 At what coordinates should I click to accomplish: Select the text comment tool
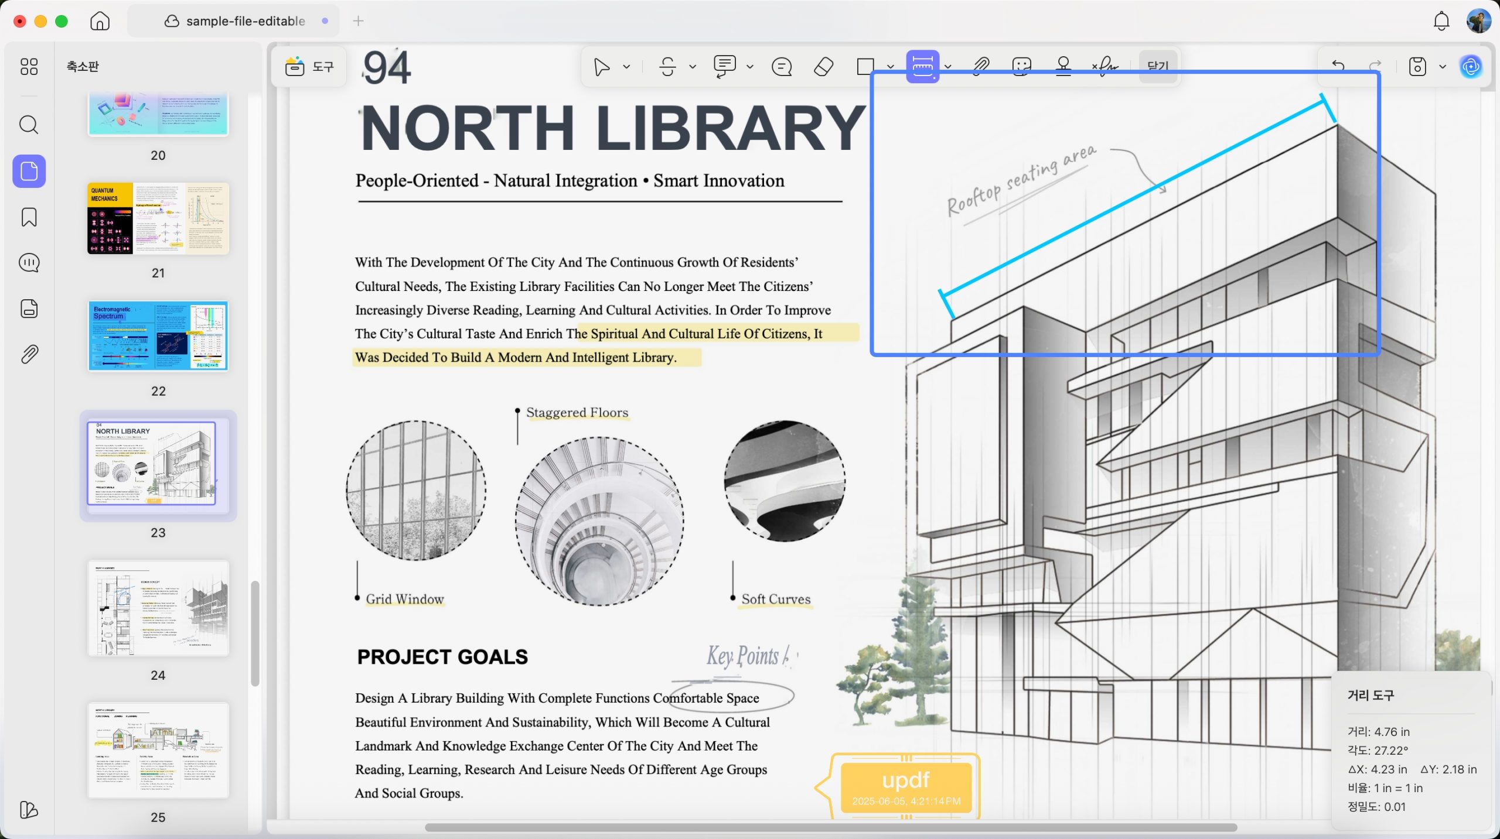coord(725,67)
